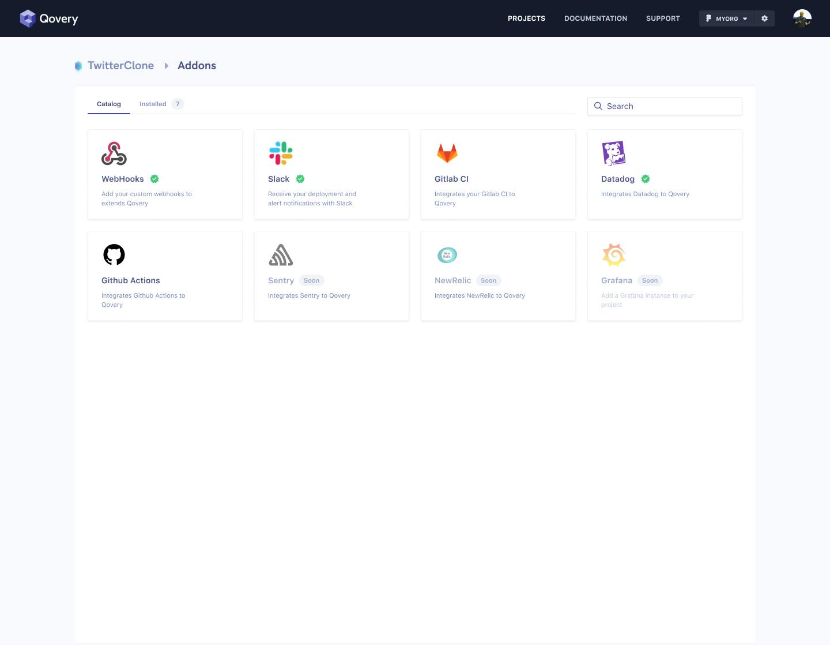Click the WebHooks green verified badge
This screenshot has width=830, height=645.
tap(154, 179)
